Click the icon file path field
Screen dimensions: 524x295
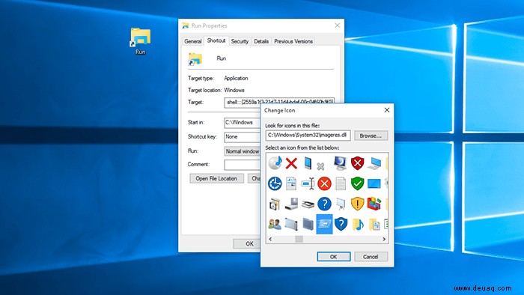308,136
